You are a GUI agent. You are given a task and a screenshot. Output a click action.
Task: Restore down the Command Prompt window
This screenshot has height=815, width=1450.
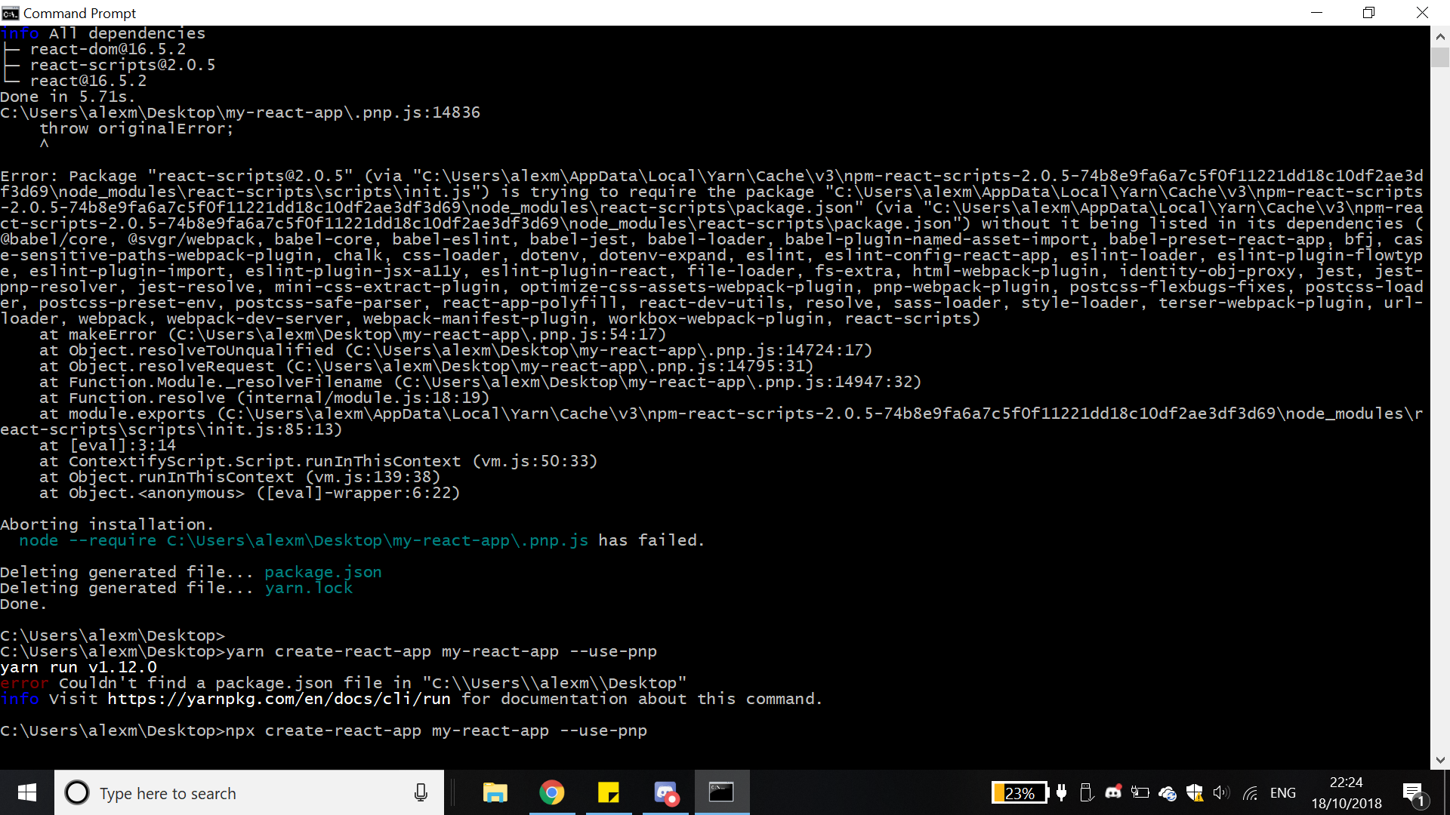pyautogui.click(x=1368, y=13)
